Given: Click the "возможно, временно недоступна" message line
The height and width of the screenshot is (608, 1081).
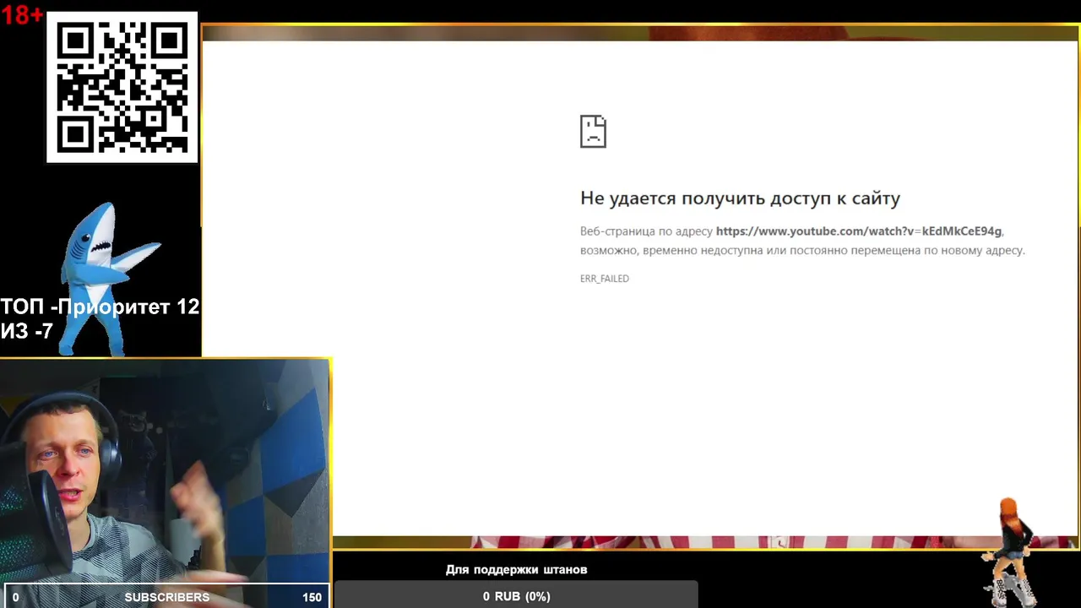Looking at the screenshot, I should pos(802,251).
